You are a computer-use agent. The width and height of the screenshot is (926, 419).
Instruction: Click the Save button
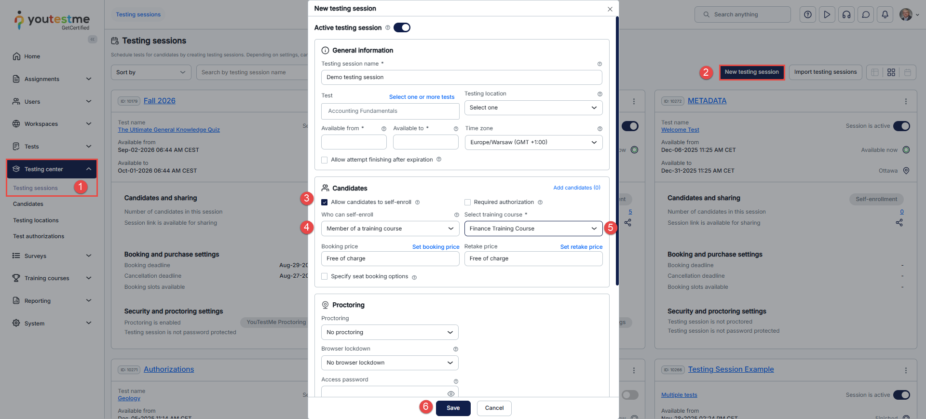[x=453, y=408]
